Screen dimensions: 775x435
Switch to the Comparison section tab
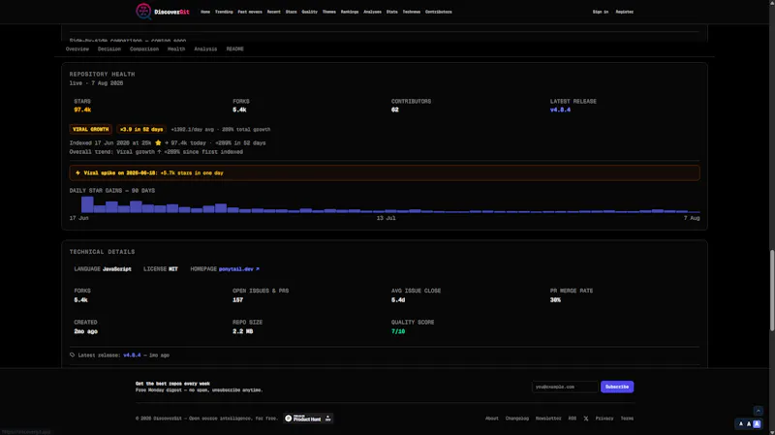point(144,49)
